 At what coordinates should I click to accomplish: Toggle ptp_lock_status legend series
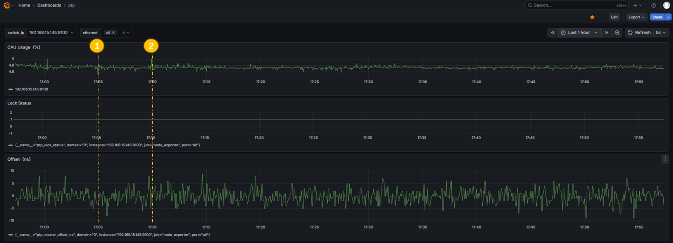[104, 145]
